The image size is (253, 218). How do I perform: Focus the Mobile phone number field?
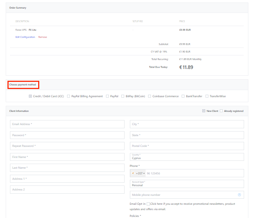point(187,195)
